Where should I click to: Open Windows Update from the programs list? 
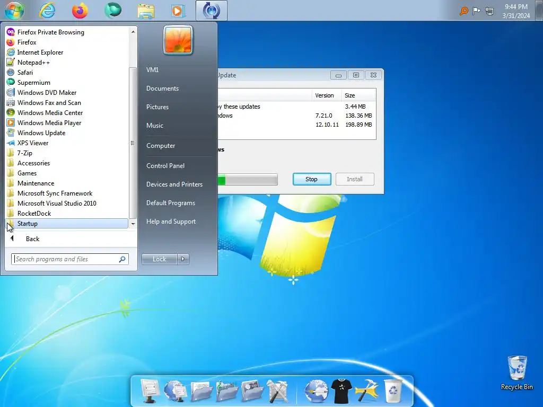[x=67, y=133]
